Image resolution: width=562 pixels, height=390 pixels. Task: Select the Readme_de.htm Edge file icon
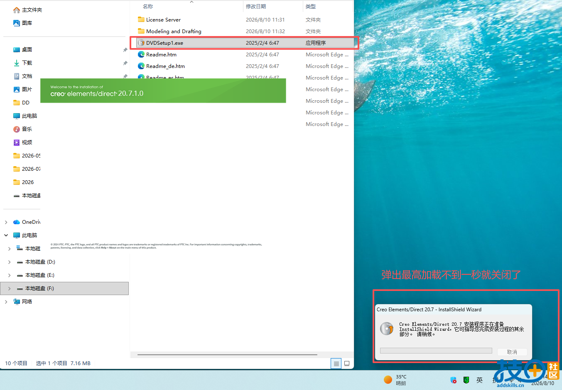(x=141, y=66)
